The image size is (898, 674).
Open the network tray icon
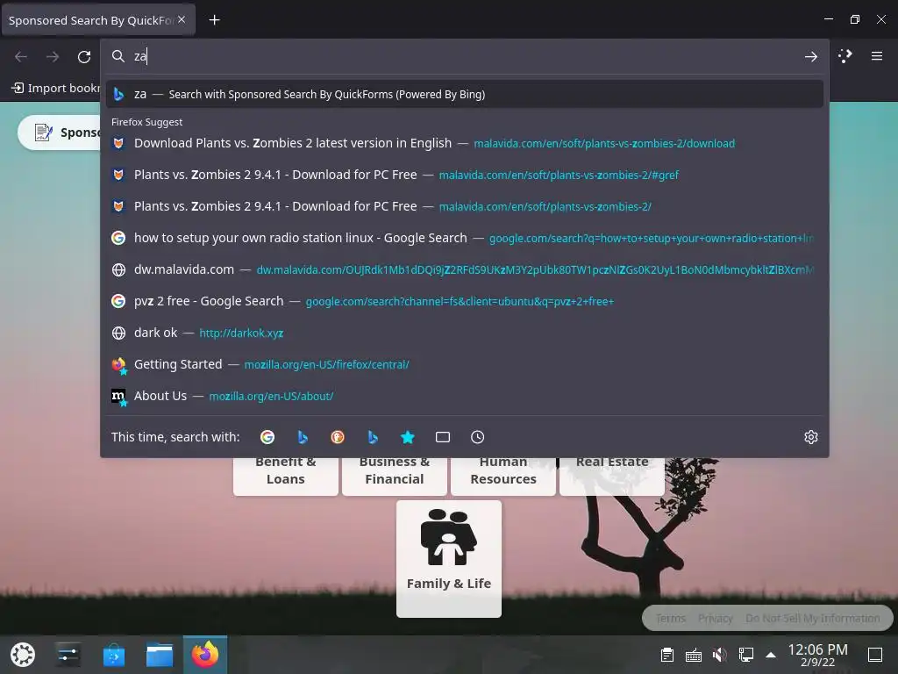745,655
